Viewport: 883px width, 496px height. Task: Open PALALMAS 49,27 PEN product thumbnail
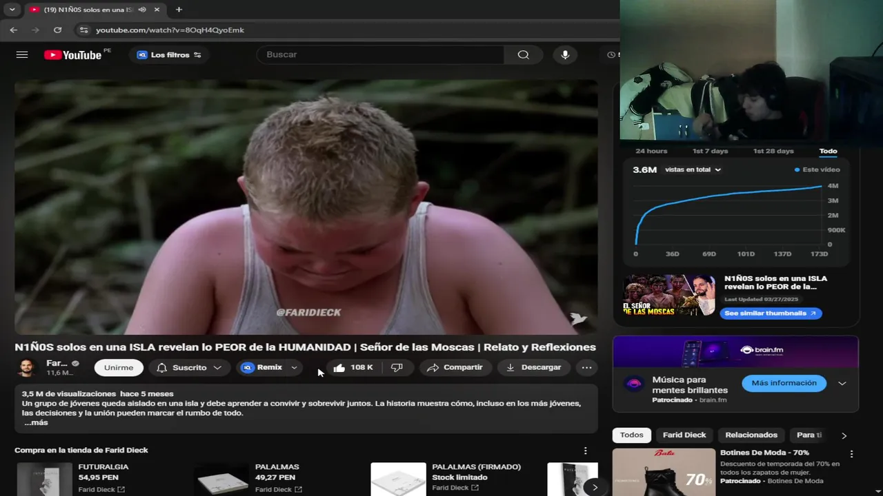tap(221, 479)
